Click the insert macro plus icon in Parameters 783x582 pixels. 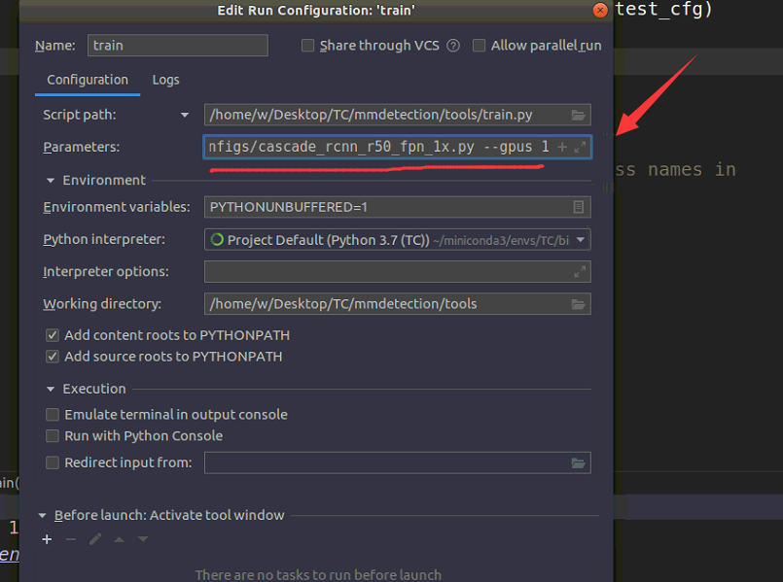(562, 147)
